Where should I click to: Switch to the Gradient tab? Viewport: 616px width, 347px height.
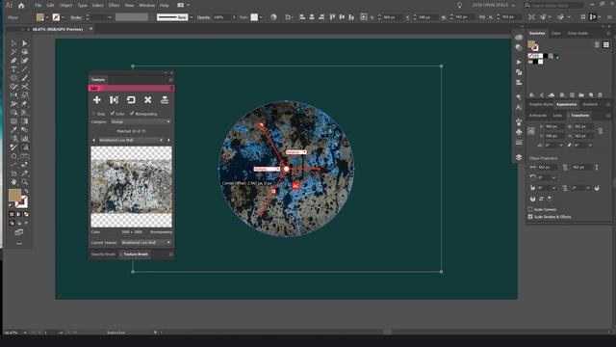pyautogui.click(x=590, y=104)
